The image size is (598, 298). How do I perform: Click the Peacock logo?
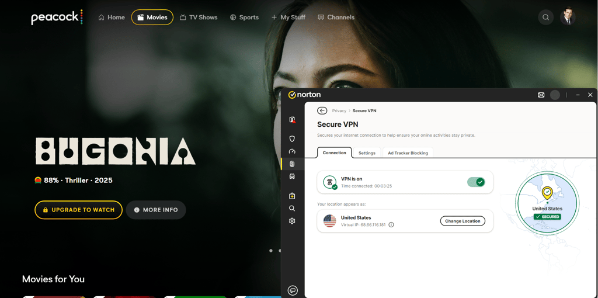[57, 17]
